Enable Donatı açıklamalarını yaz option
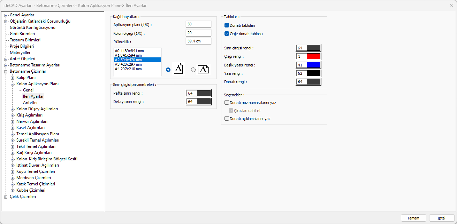 point(227,119)
